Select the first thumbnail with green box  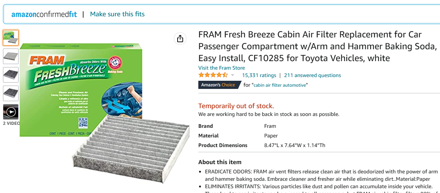point(11,38)
